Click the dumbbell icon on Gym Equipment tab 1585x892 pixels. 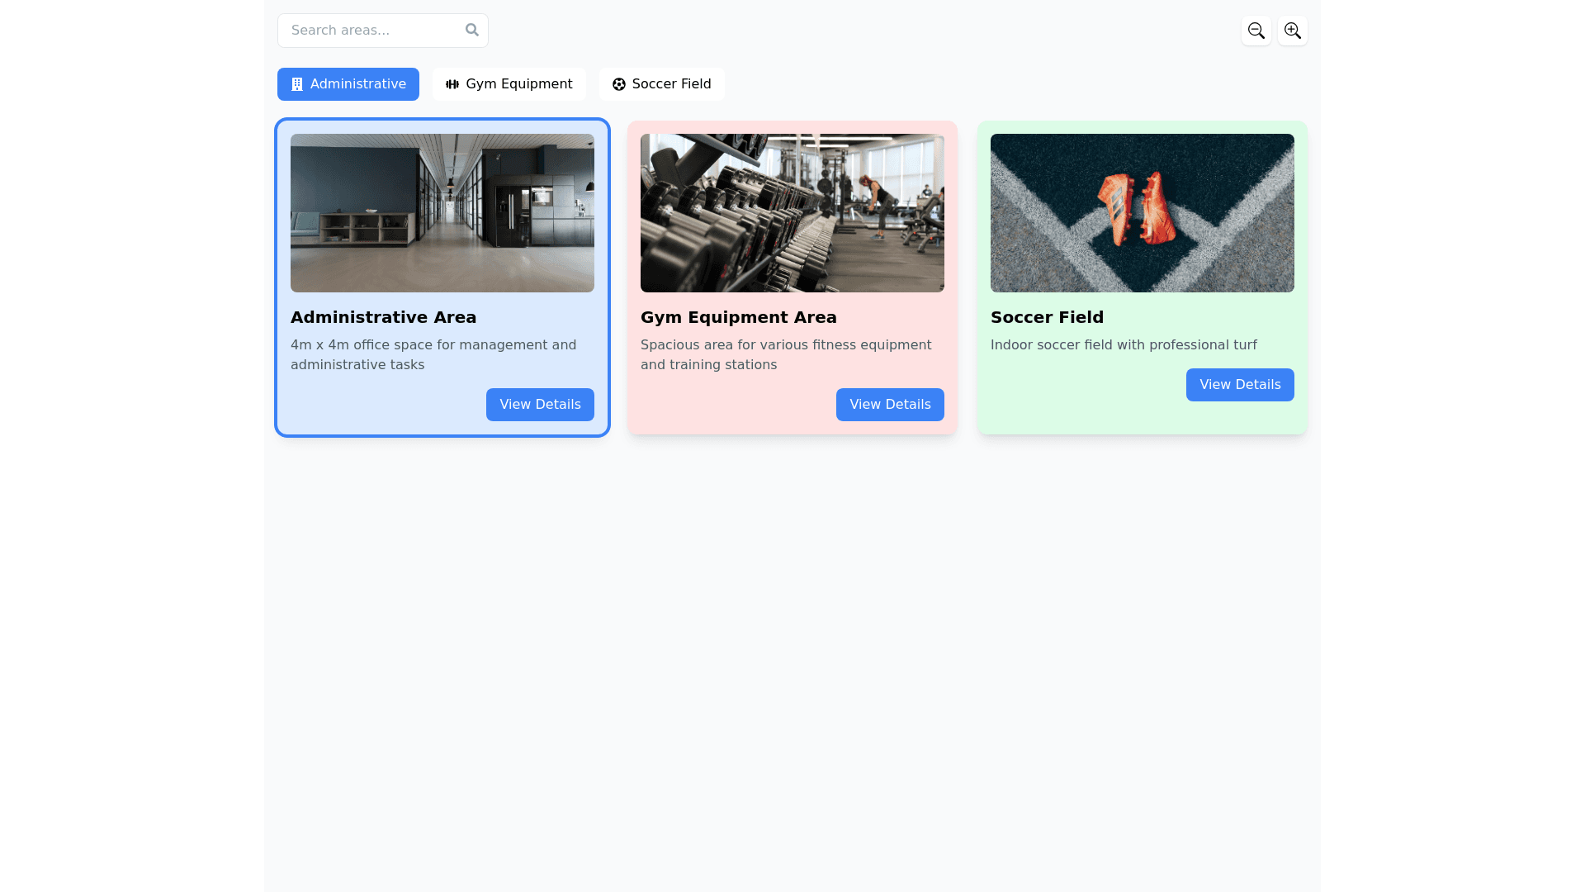(452, 84)
